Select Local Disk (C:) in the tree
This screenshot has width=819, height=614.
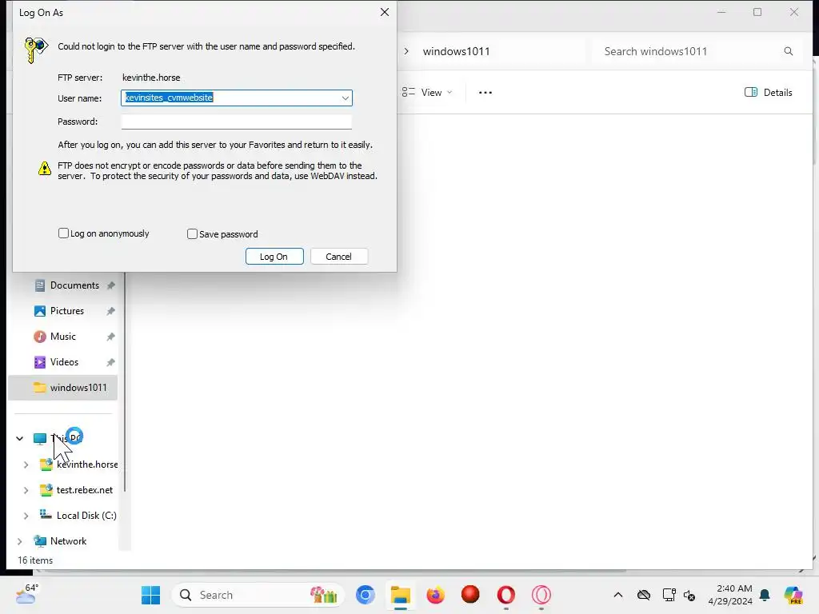tap(86, 516)
